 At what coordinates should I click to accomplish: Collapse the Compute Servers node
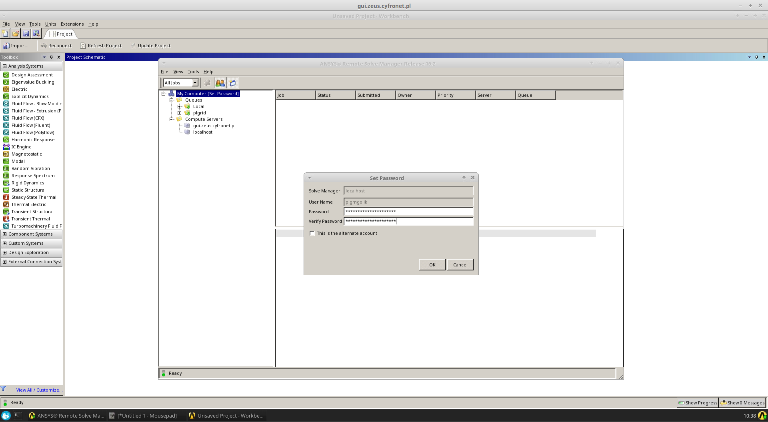pos(171,119)
